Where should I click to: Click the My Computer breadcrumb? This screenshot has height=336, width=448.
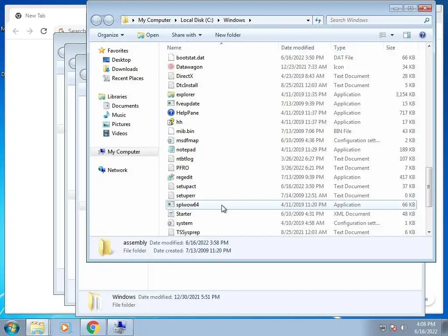154,20
